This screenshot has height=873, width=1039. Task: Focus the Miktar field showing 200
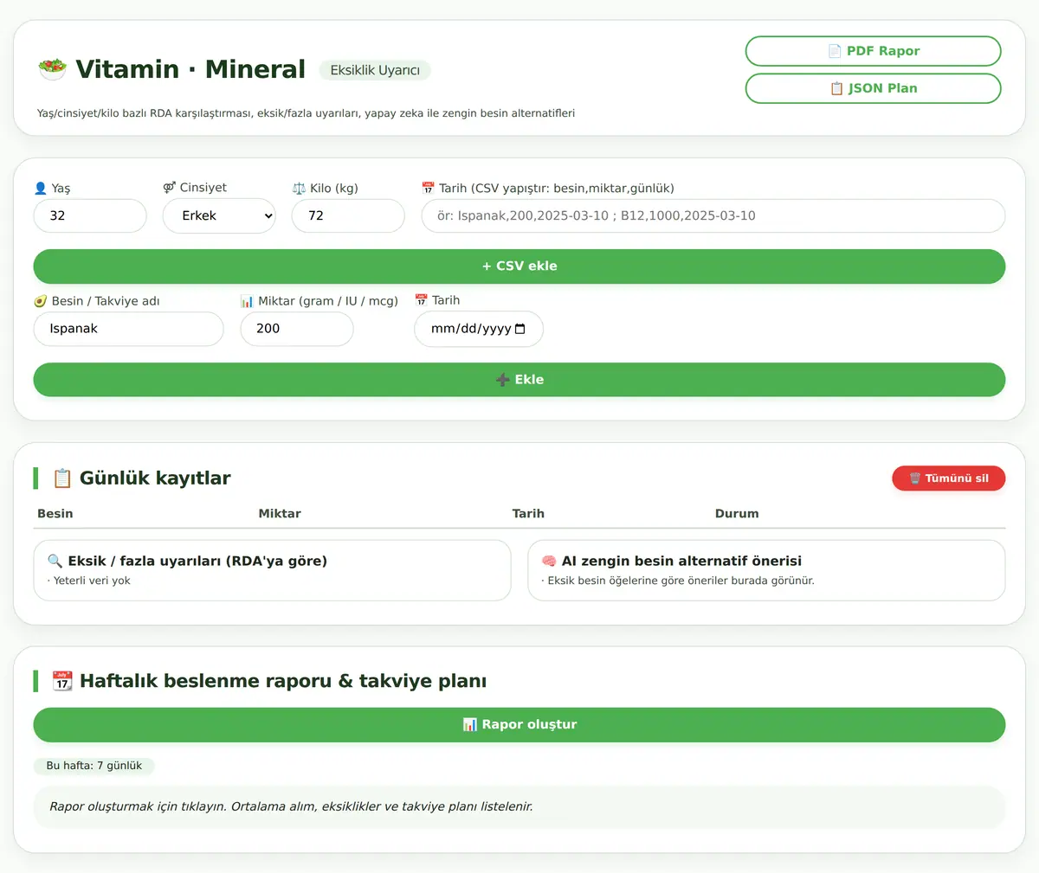pyautogui.click(x=297, y=329)
